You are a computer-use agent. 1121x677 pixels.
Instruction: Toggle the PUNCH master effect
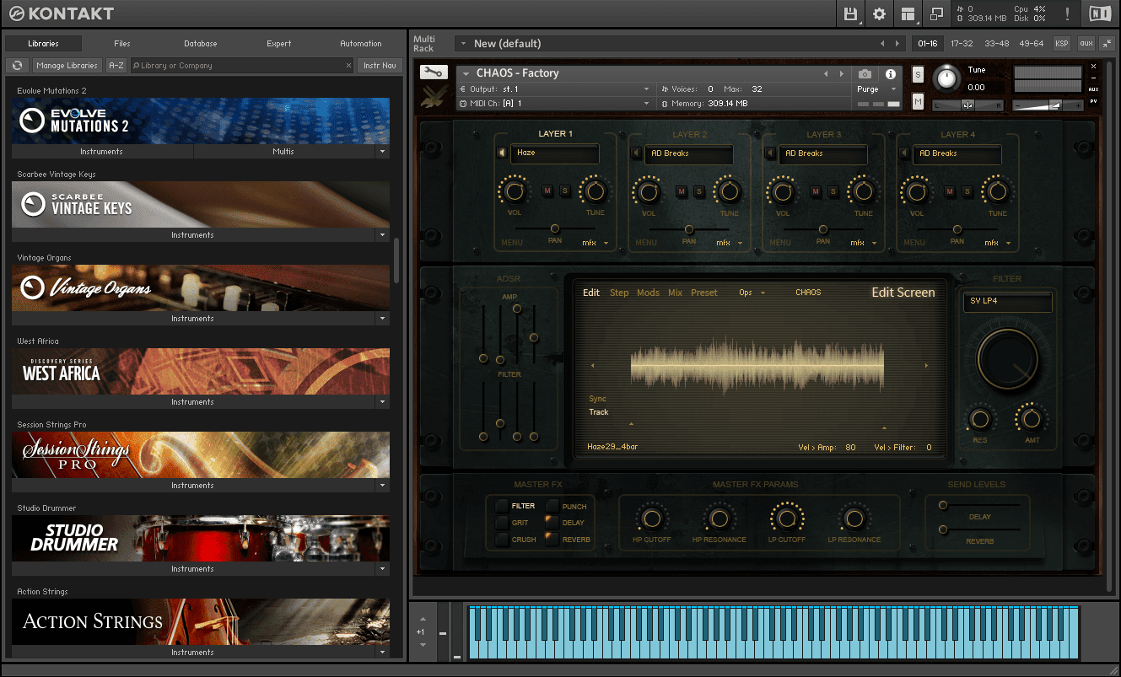[x=552, y=506]
